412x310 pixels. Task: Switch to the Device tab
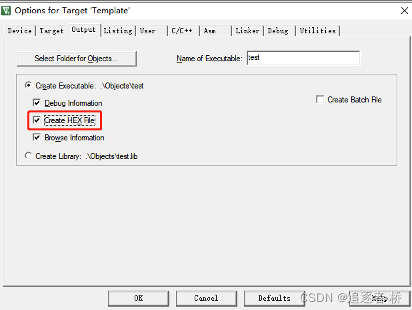tap(20, 31)
